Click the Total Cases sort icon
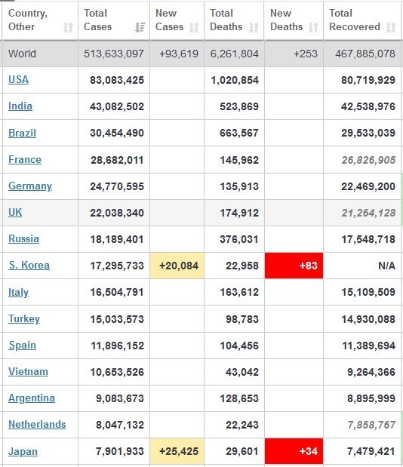Viewport: 403px width, 467px height. [x=140, y=27]
